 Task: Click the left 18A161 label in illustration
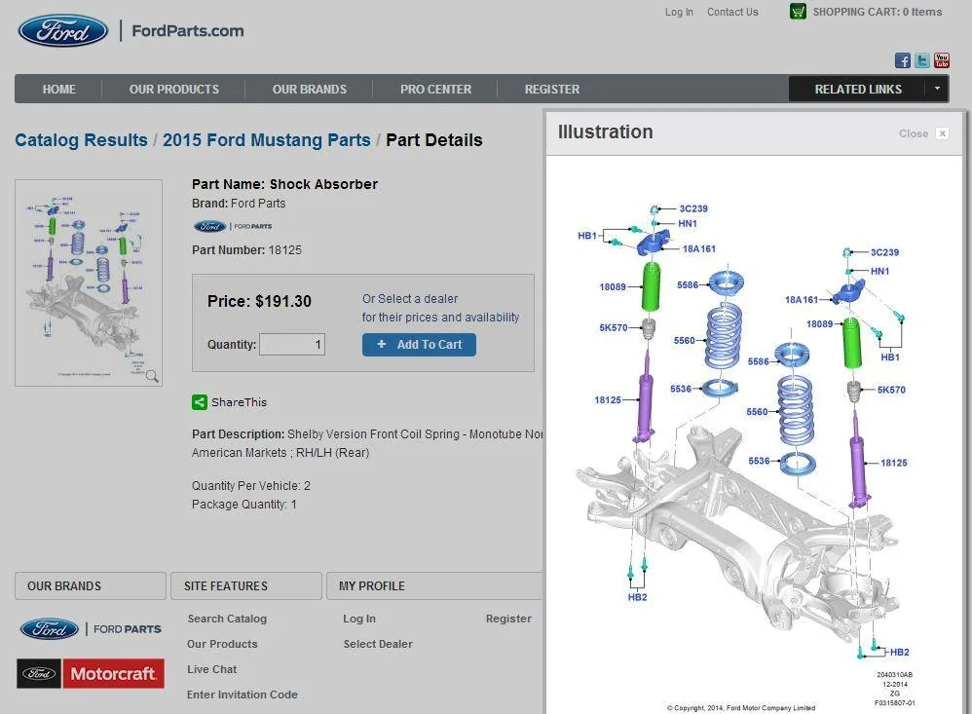click(x=699, y=249)
